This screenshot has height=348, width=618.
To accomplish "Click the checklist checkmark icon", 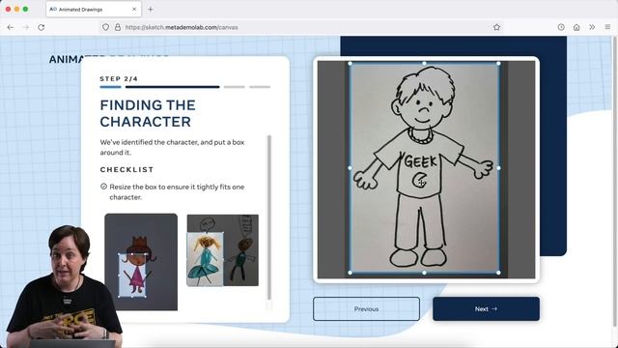I will (x=103, y=187).
